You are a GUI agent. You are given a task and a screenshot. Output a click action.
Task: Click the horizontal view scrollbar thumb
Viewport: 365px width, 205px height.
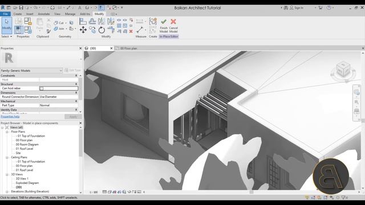tap(252, 192)
